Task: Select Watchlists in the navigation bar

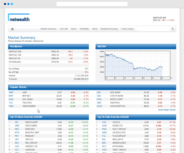Action: coord(84,29)
